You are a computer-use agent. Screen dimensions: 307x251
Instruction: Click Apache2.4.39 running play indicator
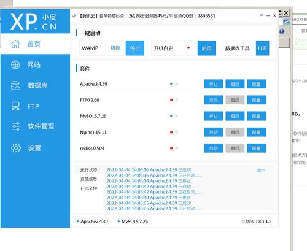tap(171, 84)
